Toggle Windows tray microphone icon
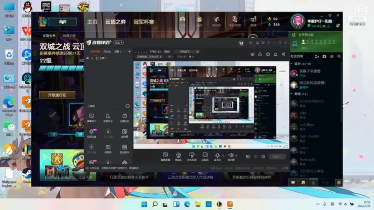The height and width of the screenshot is (210, 374). point(324,204)
